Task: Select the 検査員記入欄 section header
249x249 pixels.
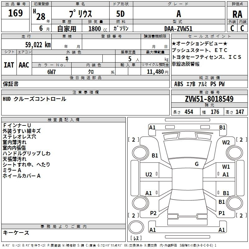Action: (x=63, y=120)
